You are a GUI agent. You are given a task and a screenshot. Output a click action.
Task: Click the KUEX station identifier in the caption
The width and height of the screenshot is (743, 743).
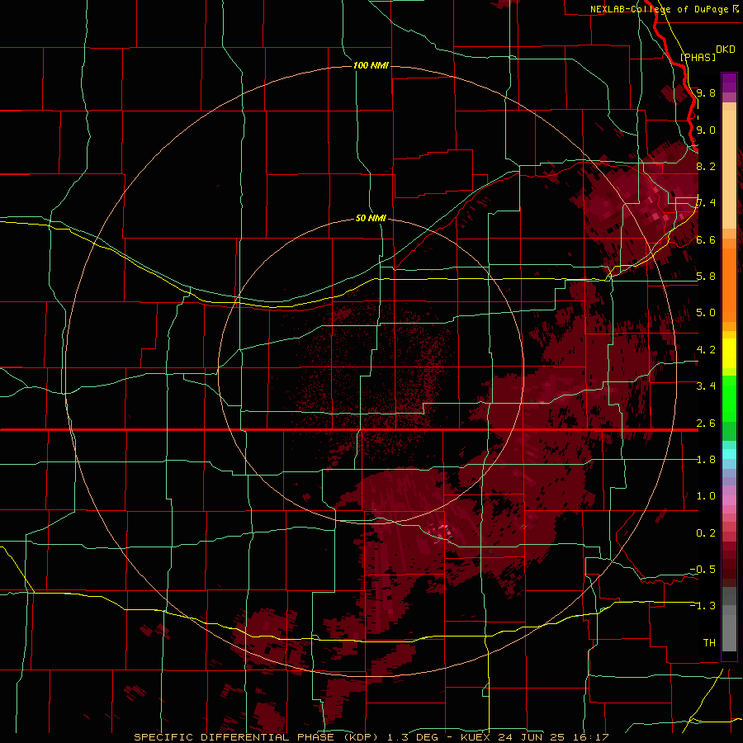coord(476,737)
